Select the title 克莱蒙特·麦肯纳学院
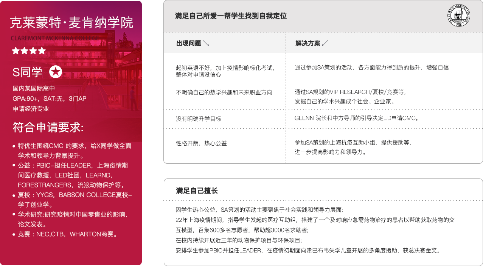The image size is (483, 266). pos(72,23)
